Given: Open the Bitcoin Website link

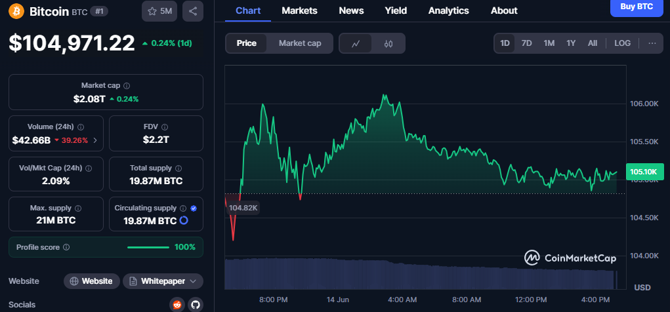Looking at the screenshot, I should point(92,281).
